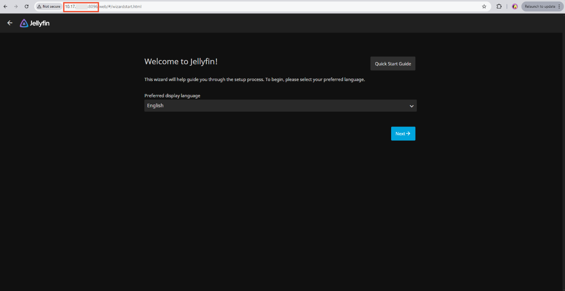Click the 'Preferred display language' label
Image resolution: width=565 pixels, height=291 pixels.
(x=172, y=96)
